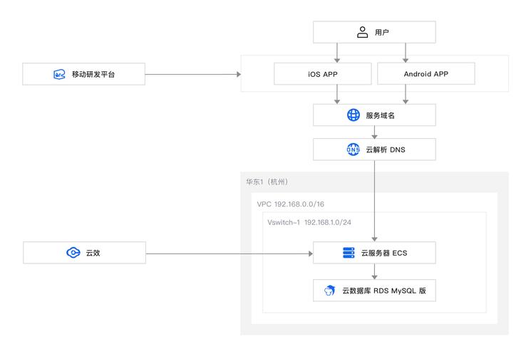Click the Yunxiao (云效) icon

73,253
